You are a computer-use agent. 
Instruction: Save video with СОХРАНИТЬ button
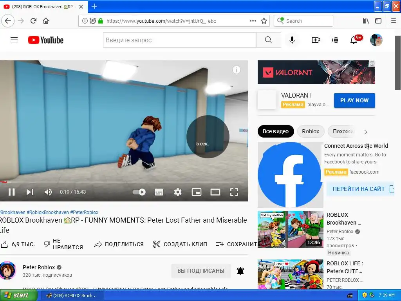click(x=237, y=244)
